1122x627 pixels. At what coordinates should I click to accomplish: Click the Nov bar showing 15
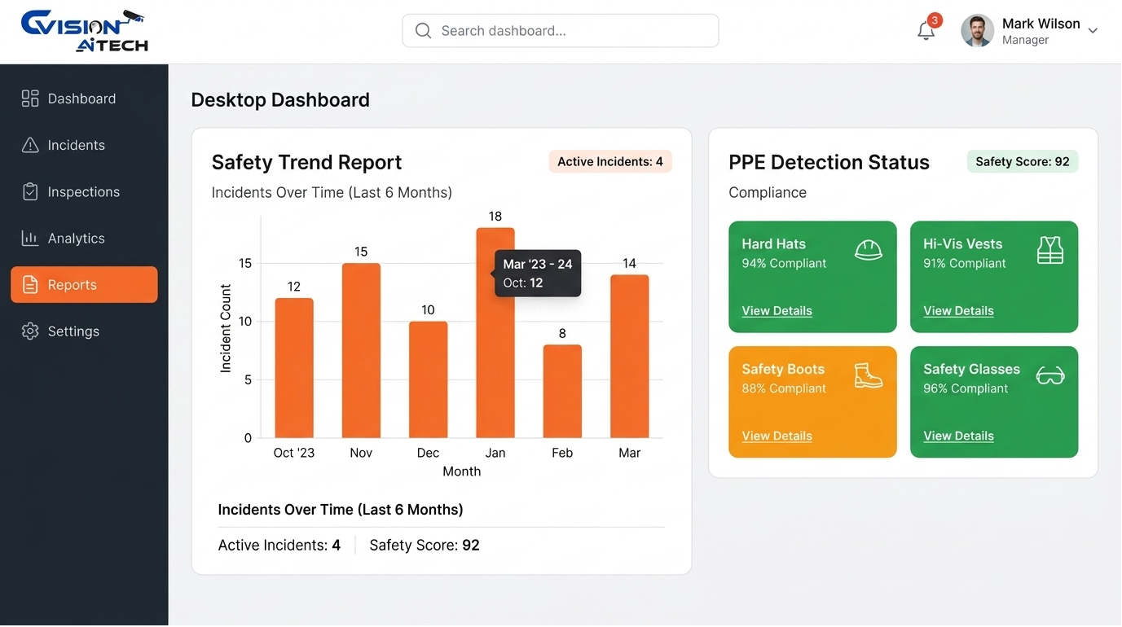tap(361, 351)
